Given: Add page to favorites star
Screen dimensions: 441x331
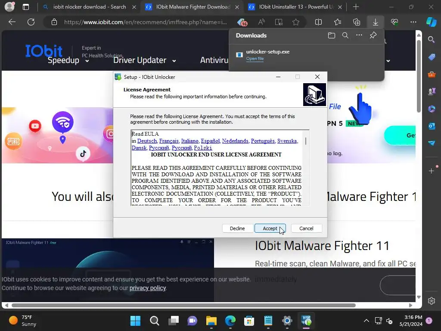Looking at the screenshot, I should (x=295, y=22).
